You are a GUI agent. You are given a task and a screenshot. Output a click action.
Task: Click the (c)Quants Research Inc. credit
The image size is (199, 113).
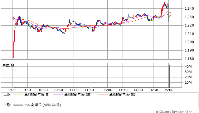(x=174, y=112)
